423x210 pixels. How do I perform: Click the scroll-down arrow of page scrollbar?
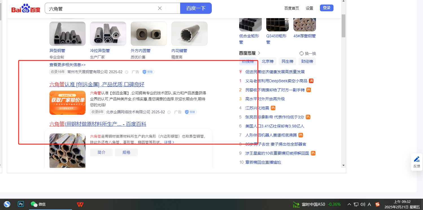pos(343,165)
